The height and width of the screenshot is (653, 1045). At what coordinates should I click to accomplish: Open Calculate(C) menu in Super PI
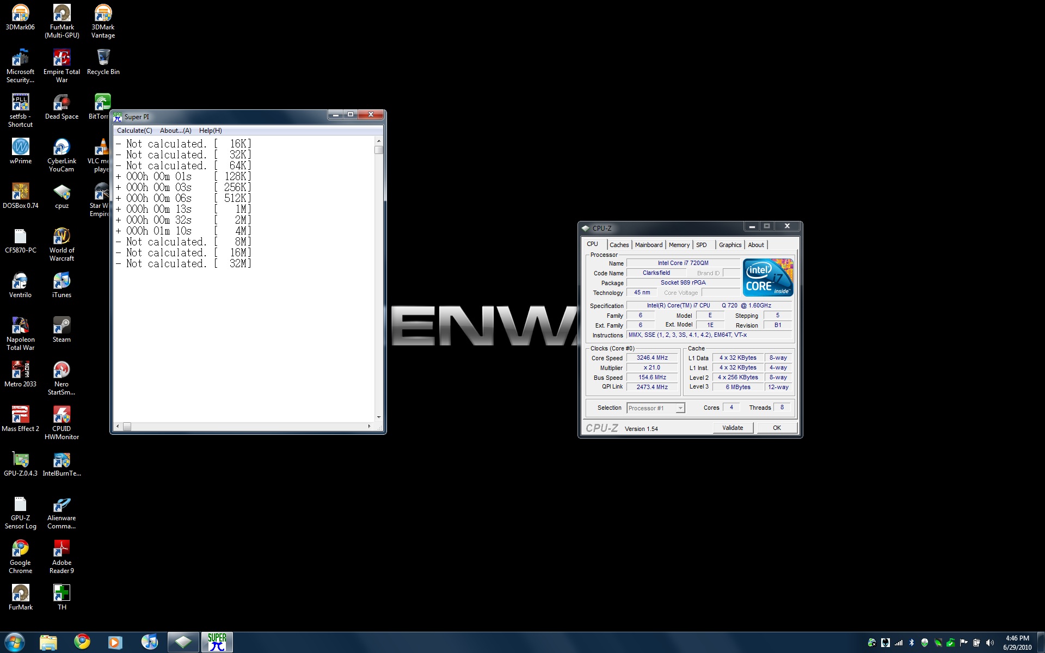[x=134, y=131]
